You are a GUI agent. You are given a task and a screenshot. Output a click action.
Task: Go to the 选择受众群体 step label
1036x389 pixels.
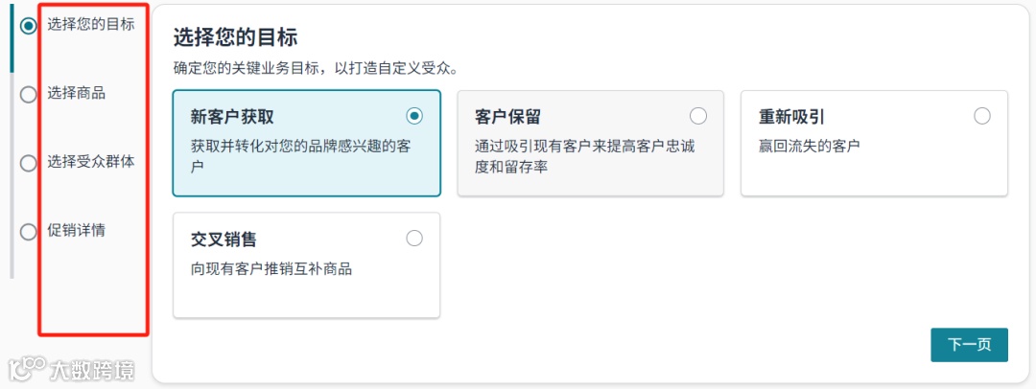pyautogui.click(x=91, y=161)
